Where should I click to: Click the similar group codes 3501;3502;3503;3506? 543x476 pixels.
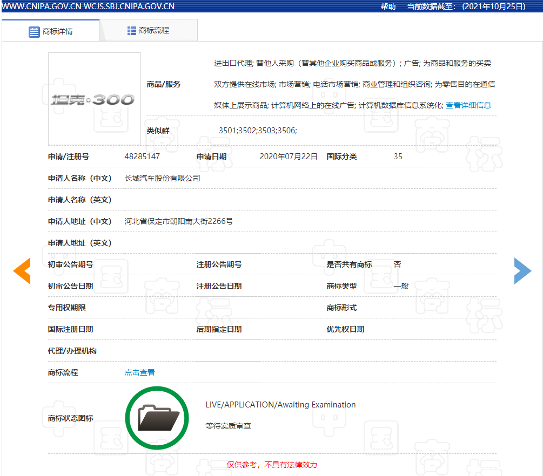click(x=258, y=131)
